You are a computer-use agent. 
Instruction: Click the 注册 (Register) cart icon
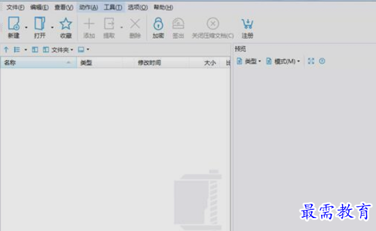click(247, 23)
